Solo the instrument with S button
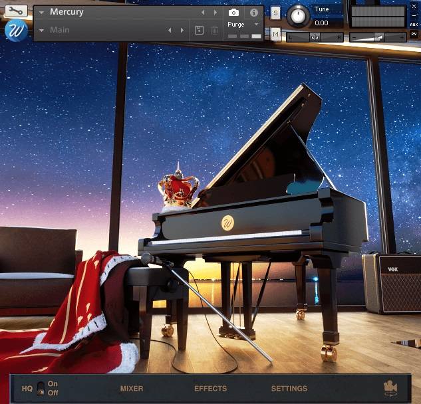The width and height of the screenshot is (421, 404). coord(275,13)
